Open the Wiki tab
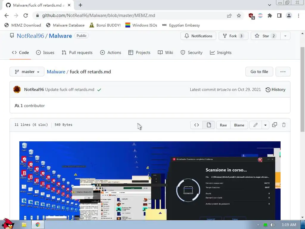Screen dimensions: 305x229 (165, 52)
